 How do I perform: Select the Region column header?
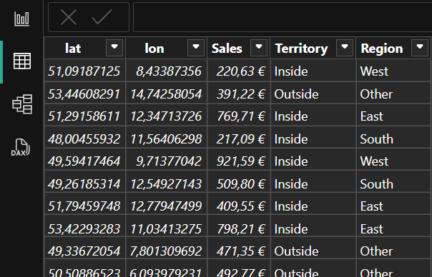coord(382,49)
